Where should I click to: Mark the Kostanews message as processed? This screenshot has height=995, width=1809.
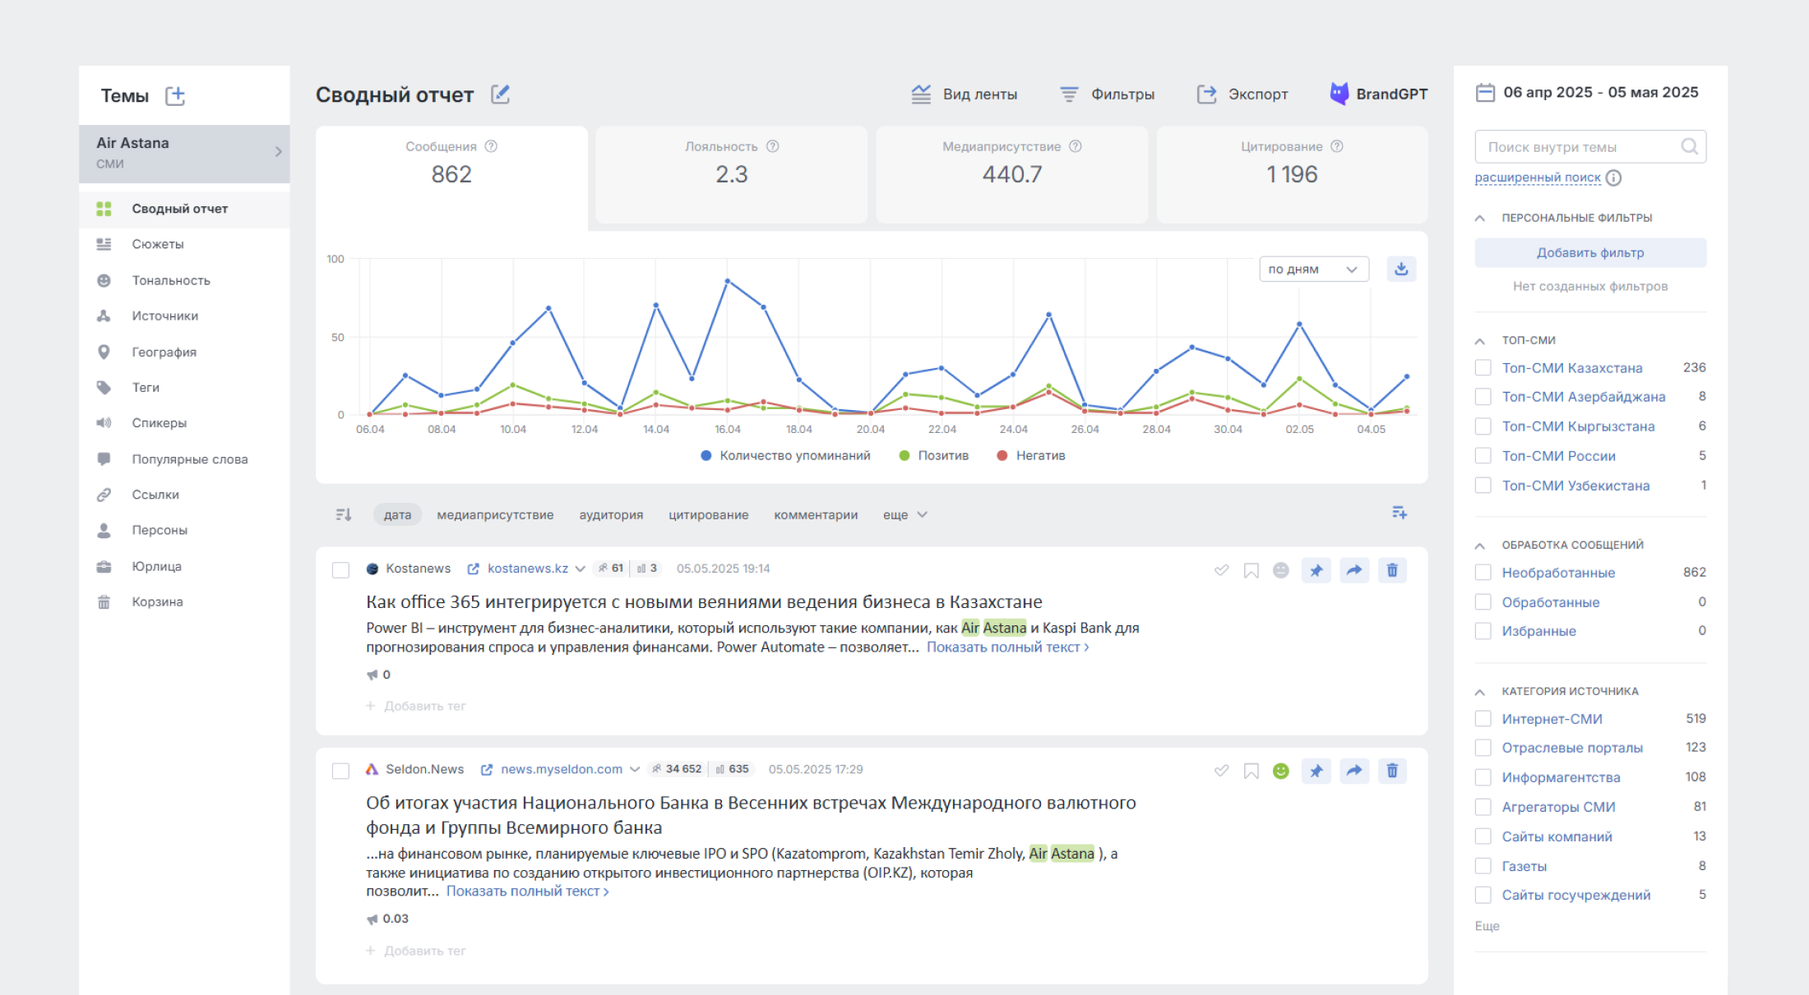click(1221, 569)
